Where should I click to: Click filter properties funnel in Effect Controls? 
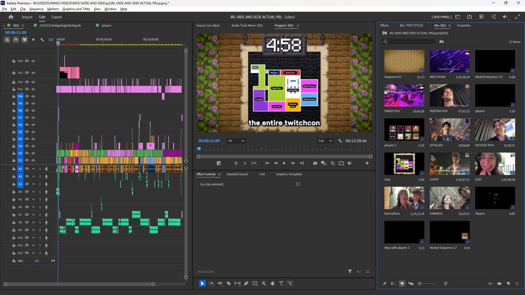pos(350,271)
